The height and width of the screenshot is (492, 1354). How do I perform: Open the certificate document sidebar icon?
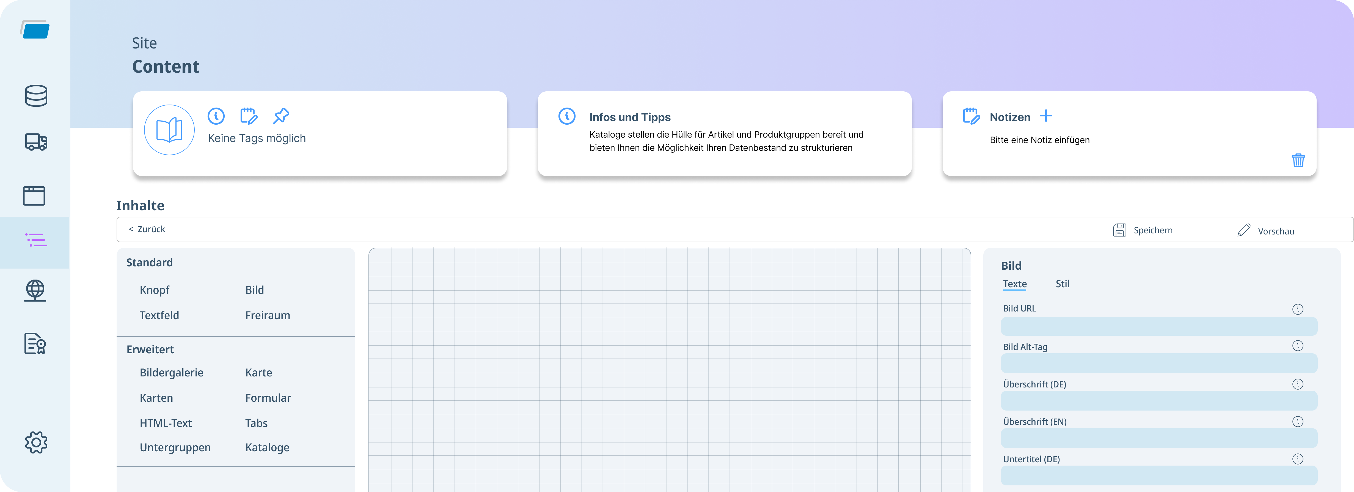point(35,344)
